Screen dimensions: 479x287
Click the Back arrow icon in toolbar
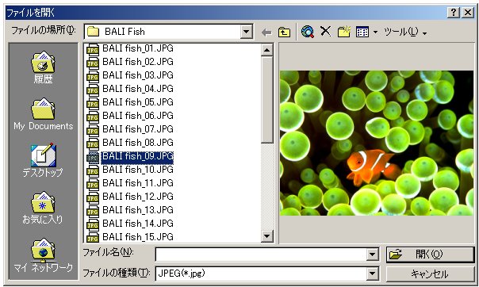click(x=266, y=32)
